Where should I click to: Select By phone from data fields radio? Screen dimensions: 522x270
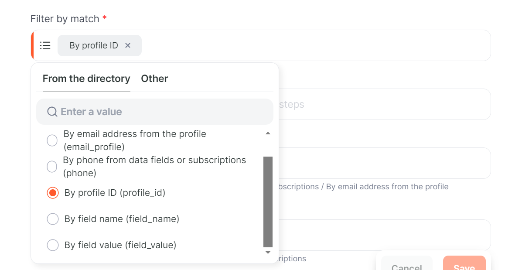tap(52, 167)
